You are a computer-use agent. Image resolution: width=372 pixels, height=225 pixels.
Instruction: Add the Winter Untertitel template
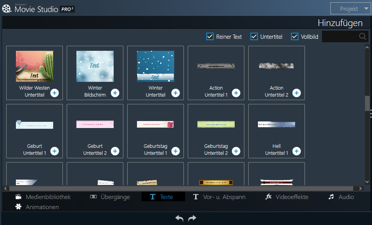[x=176, y=93]
